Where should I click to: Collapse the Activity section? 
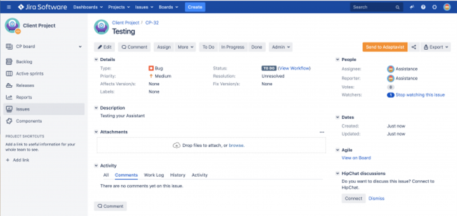(x=96, y=166)
